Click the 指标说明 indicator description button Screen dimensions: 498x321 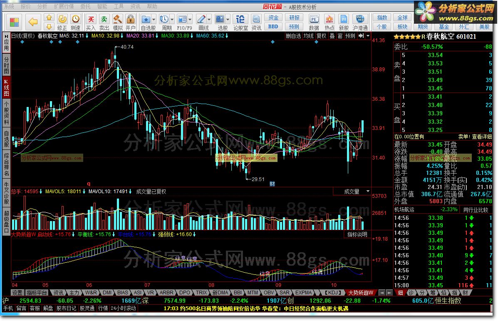pyautogui.click(x=357, y=234)
